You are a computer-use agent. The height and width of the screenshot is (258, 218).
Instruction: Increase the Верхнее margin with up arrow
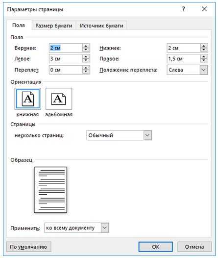tap(86, 46)
